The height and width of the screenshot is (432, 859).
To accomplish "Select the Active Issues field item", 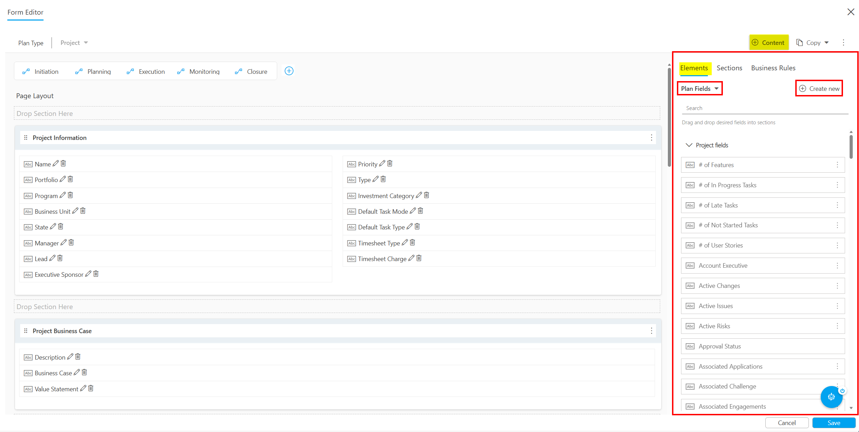I will 763,306.
